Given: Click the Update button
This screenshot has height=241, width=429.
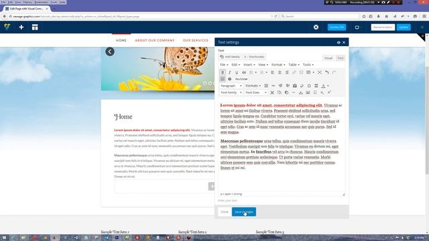Looking at the screenshot, I should click(x=404, y=27).
